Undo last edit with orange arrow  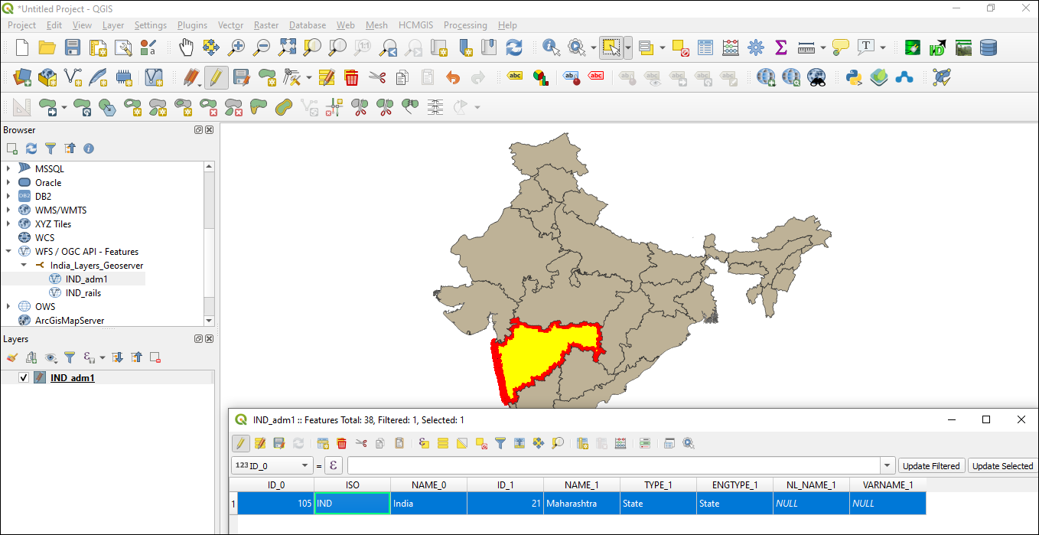(452, 77)
